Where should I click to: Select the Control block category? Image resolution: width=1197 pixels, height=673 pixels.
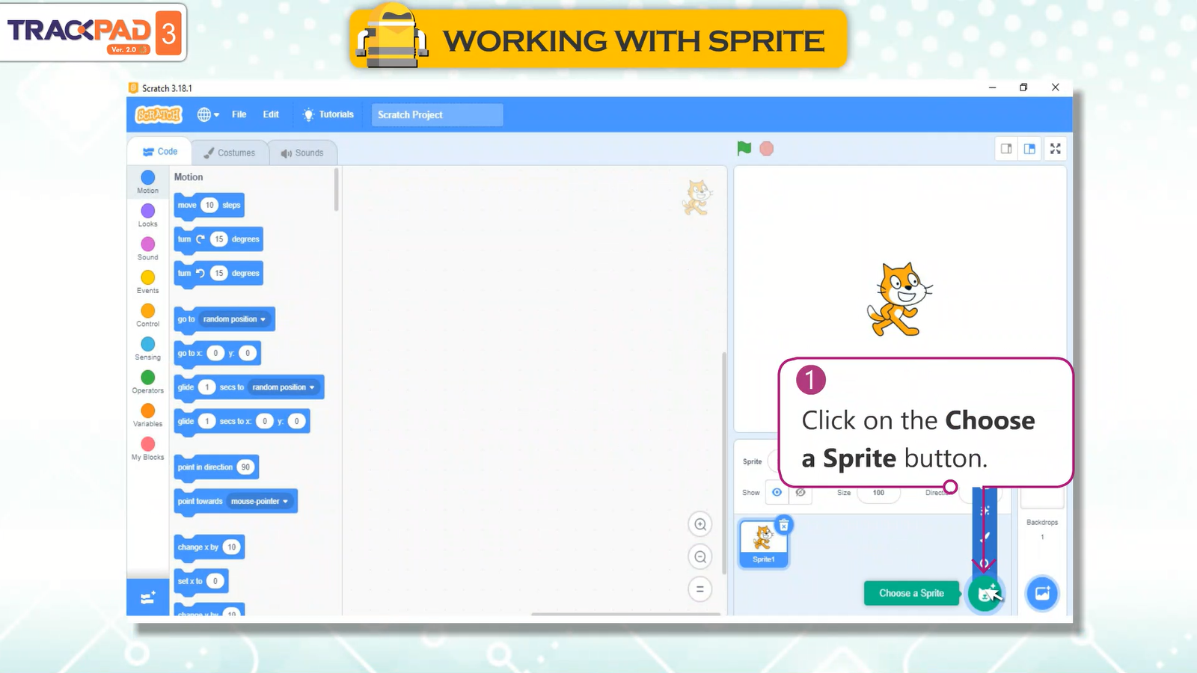(148, 315)
